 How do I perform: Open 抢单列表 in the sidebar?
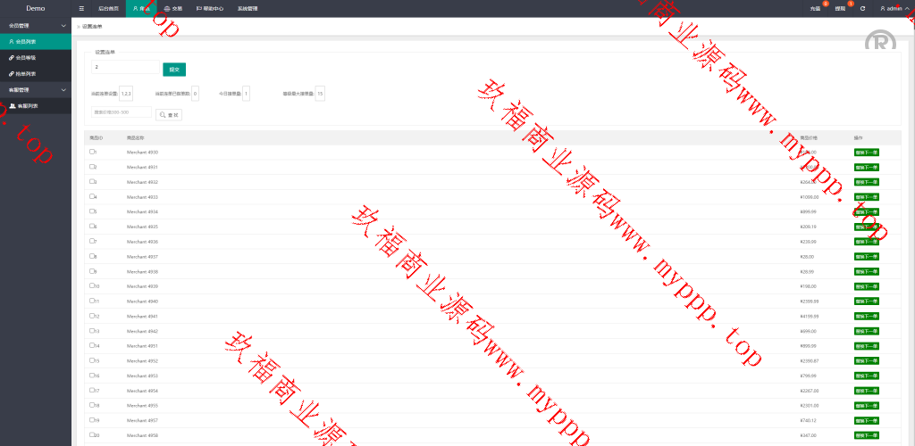(x=26, y=73)
